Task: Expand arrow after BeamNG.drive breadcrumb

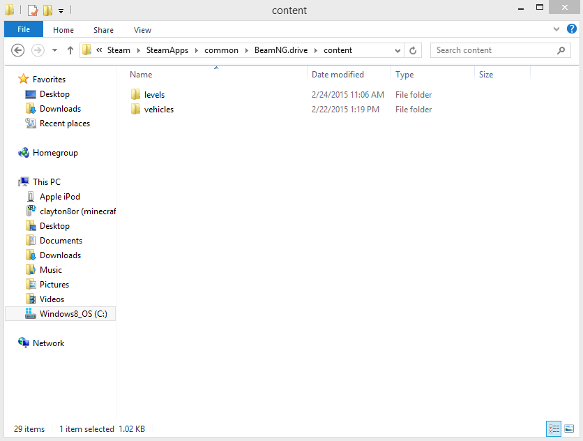Action: [x=316, y=50]
